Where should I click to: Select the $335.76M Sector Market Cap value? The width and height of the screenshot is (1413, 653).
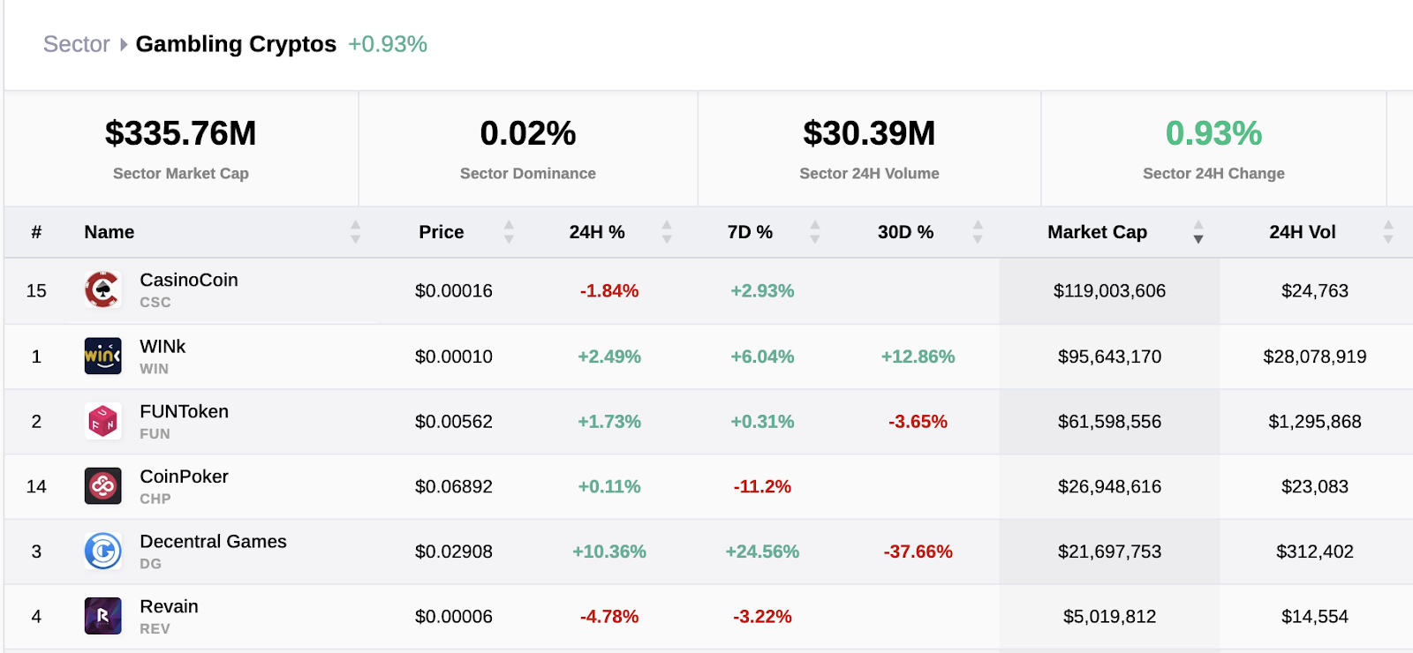click(181, 133)
